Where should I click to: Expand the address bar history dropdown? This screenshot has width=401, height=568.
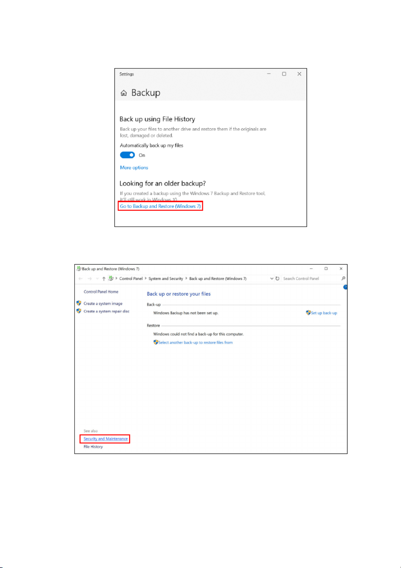(x=272, y=278)
